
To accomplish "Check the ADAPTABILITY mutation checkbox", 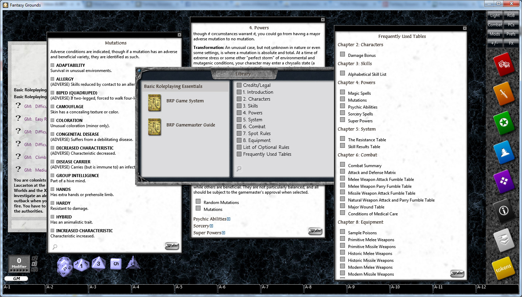I will click(x=52, y=64).
